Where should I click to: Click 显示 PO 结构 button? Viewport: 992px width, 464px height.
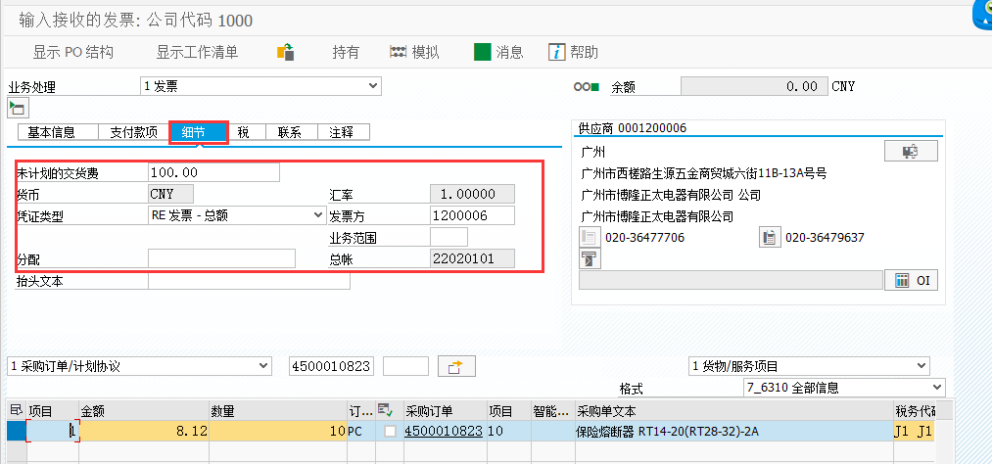(73, 52)
